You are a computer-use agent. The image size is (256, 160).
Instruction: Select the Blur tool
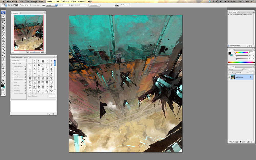pos(3,52)
